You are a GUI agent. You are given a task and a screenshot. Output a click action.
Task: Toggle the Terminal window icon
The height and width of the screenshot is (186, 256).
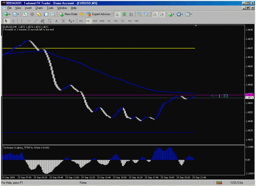click(x=46, y=14)
